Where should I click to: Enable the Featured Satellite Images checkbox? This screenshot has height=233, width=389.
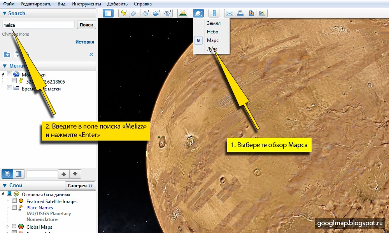tap(14, 200)
